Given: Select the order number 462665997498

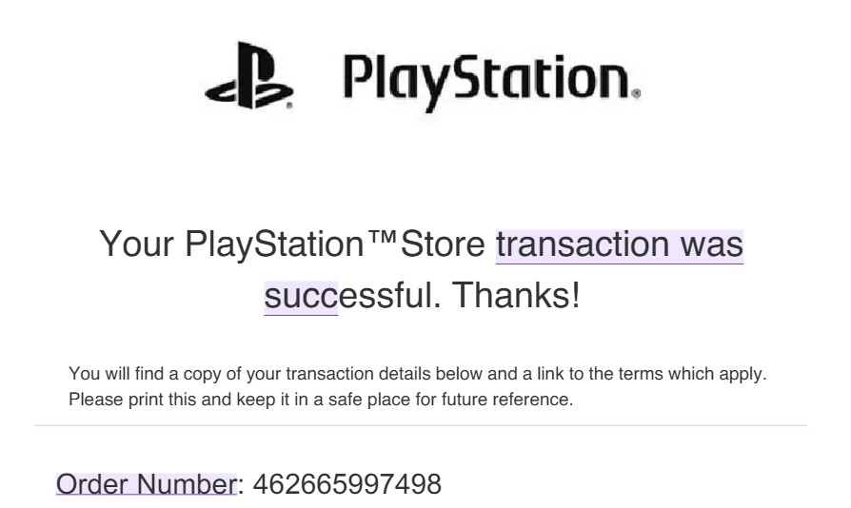Looking at the screenshot, I should pos(346,484).
